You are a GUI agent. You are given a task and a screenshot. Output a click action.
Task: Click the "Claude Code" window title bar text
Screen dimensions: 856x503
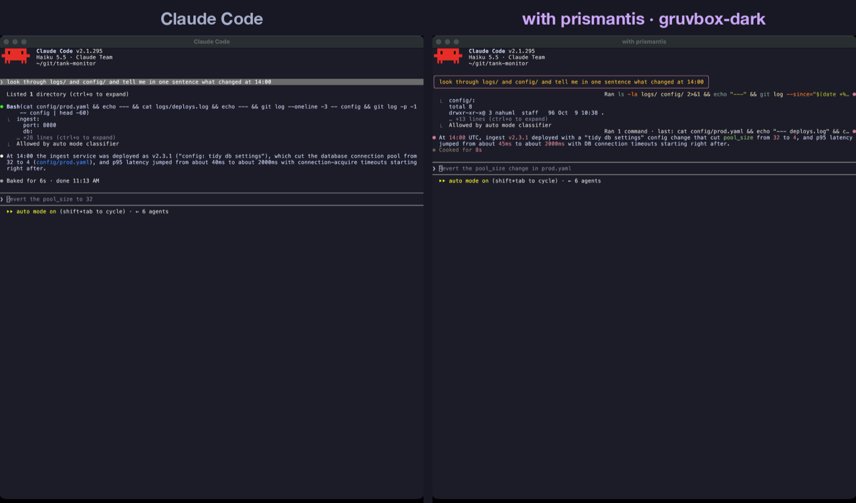[211, 41]
